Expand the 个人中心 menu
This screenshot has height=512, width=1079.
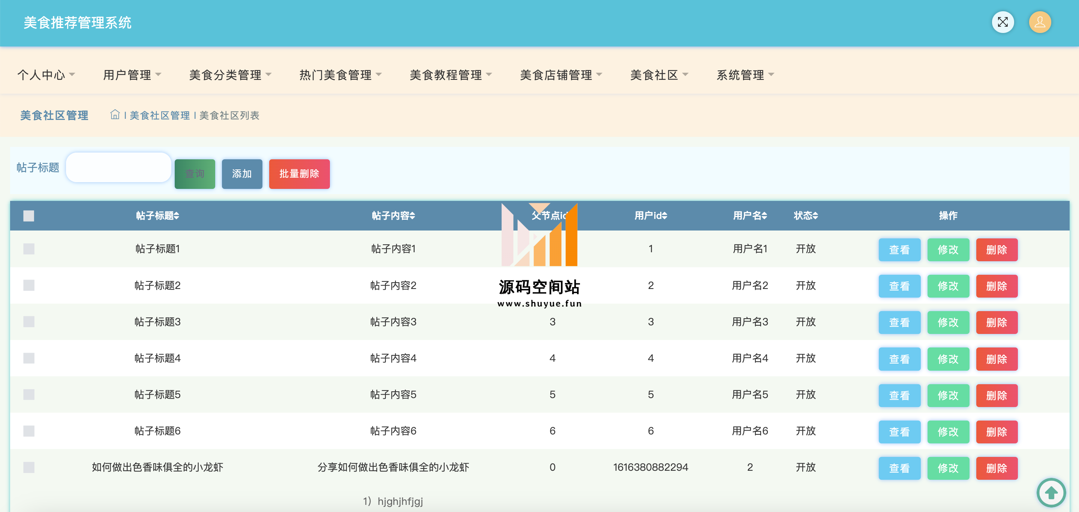46,75
